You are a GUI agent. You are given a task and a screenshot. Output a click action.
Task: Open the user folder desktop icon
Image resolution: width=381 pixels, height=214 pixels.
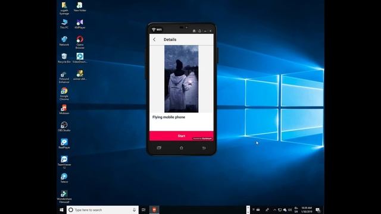coord(64,8)
